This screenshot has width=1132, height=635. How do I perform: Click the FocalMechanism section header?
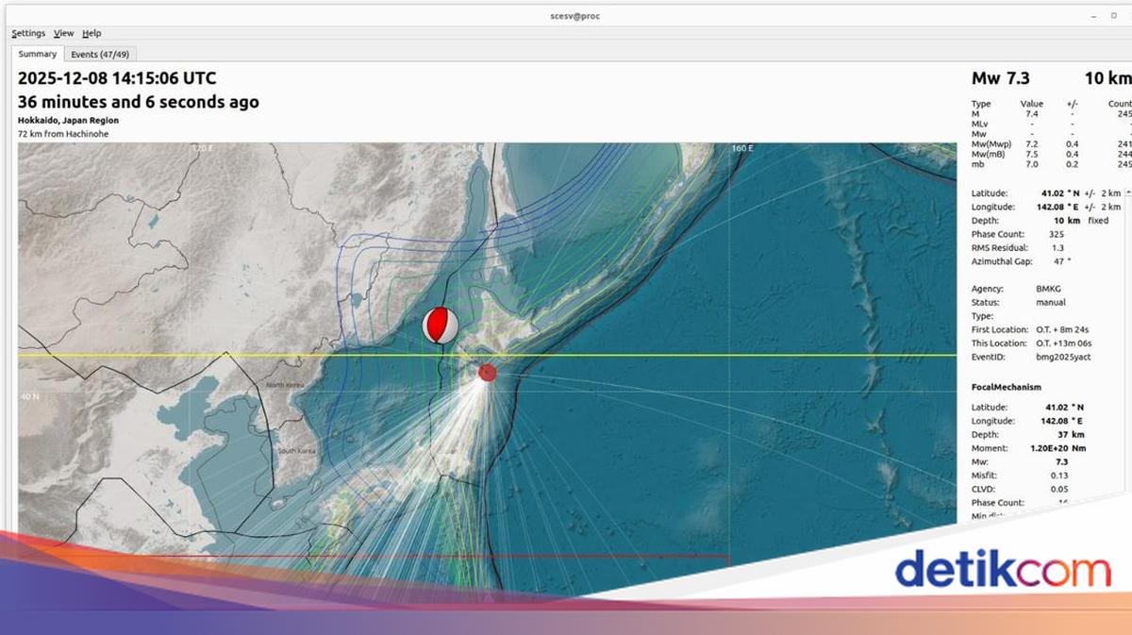1006,386
